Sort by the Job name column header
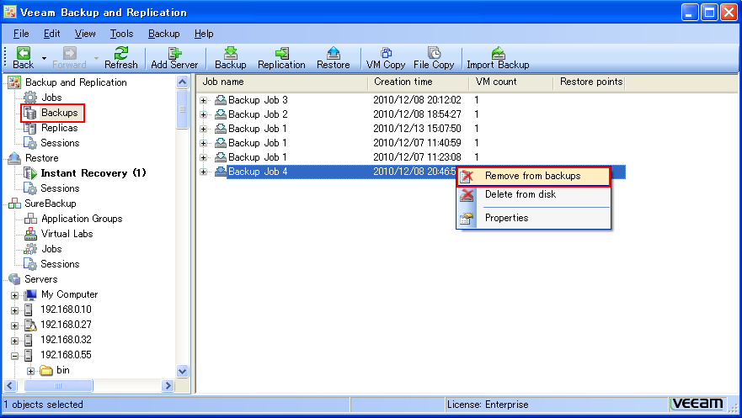Image resolution: width=742 pixels, height=418 pixels. (x=282, y=82)
